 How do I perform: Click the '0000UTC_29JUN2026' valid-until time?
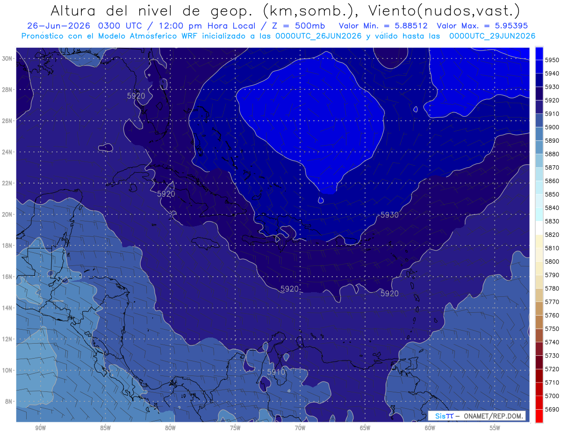(x=492, y=36)
